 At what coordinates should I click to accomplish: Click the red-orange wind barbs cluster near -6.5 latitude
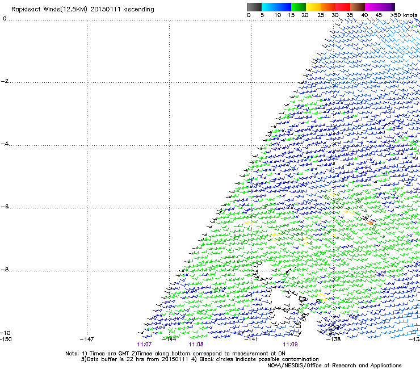[371, 222]
